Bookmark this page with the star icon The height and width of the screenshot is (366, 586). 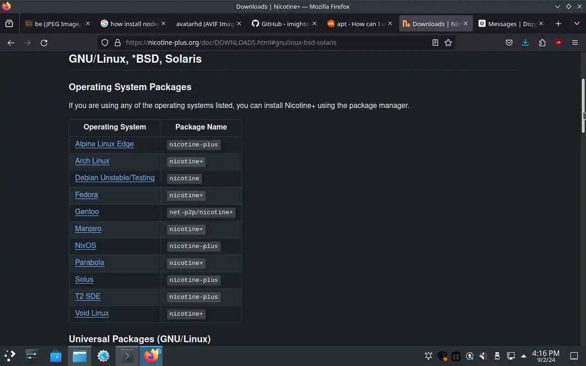[x=448, y=43]
